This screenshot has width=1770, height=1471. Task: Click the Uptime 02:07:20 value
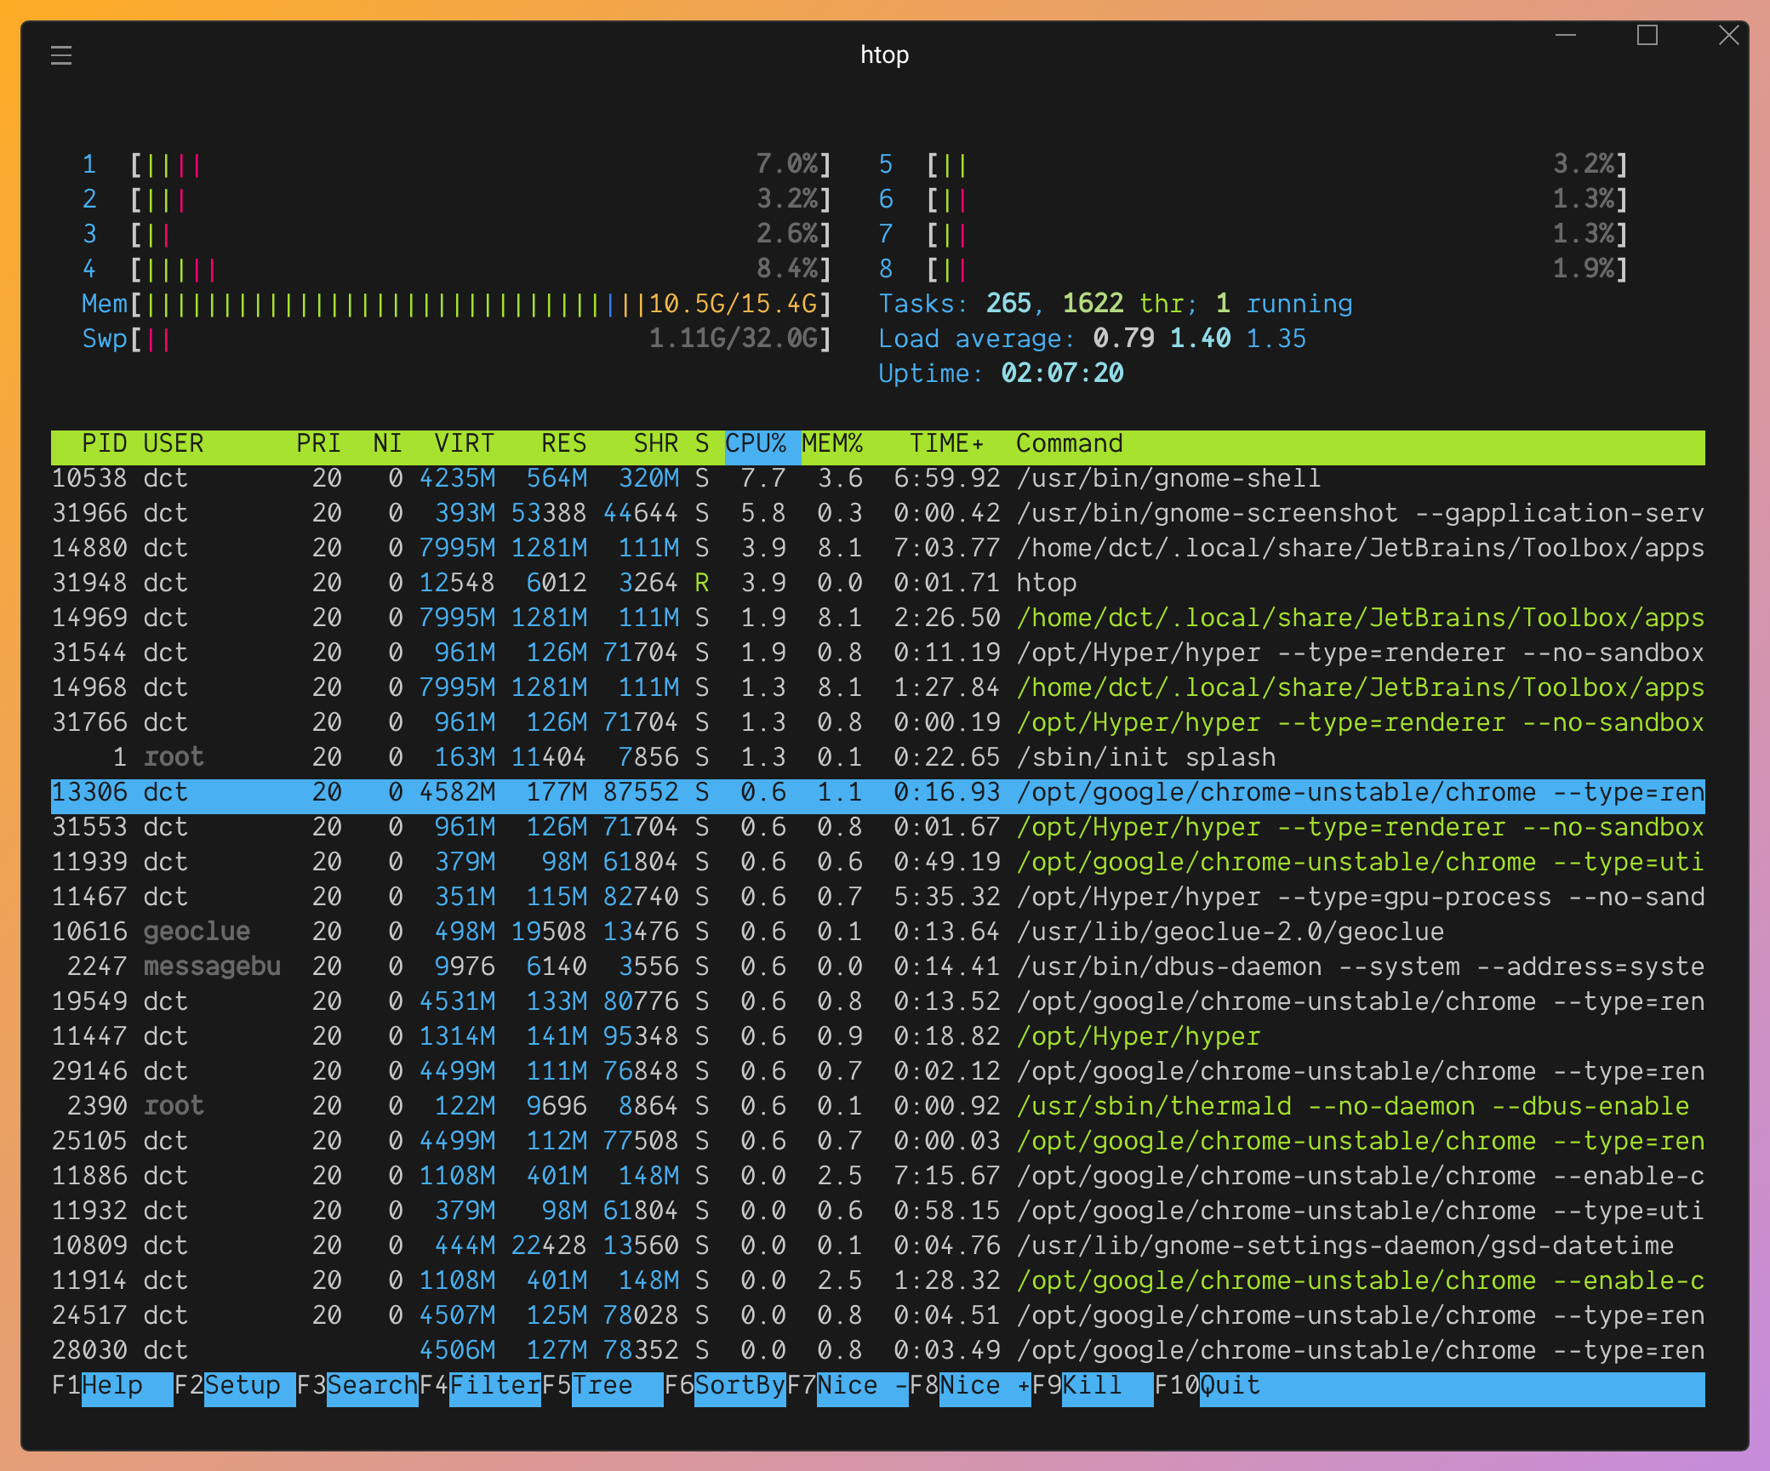click(1062, 373)
